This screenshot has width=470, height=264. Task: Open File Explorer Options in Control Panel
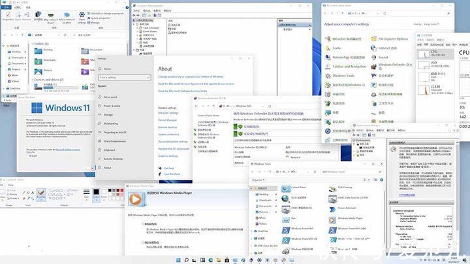tap(393, 39)
